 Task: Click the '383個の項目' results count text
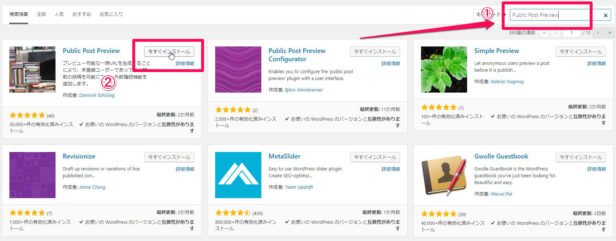[x=522, y=32]
